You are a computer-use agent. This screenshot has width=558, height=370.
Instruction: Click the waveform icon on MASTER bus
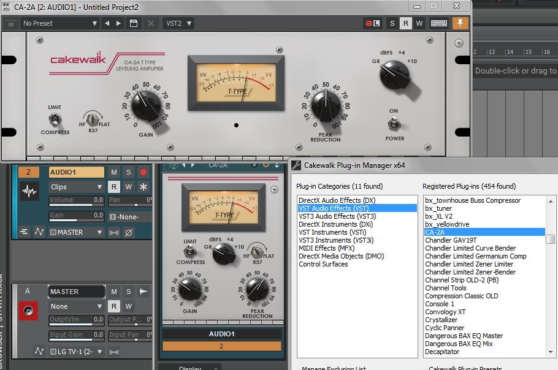[x=145, y=292]
